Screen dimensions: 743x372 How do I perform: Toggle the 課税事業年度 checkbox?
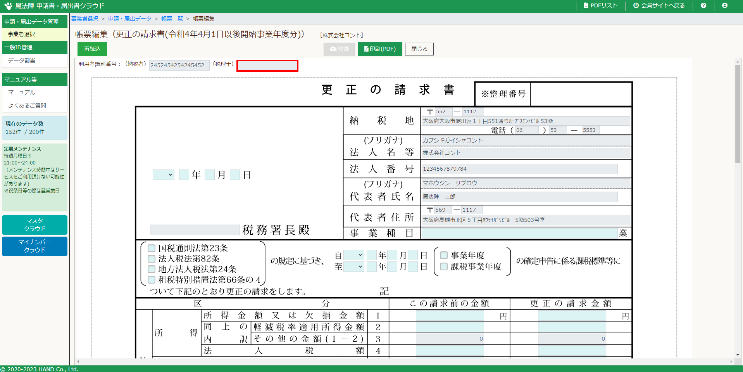[443, 267]
